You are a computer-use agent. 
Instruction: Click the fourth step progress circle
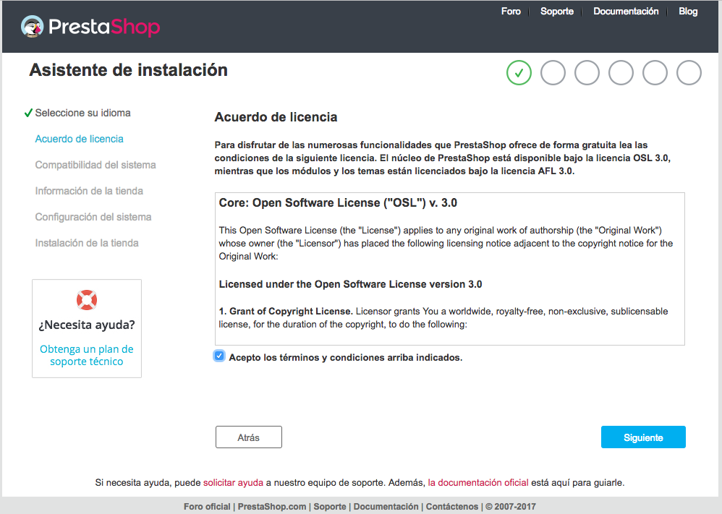pos(621,72)
